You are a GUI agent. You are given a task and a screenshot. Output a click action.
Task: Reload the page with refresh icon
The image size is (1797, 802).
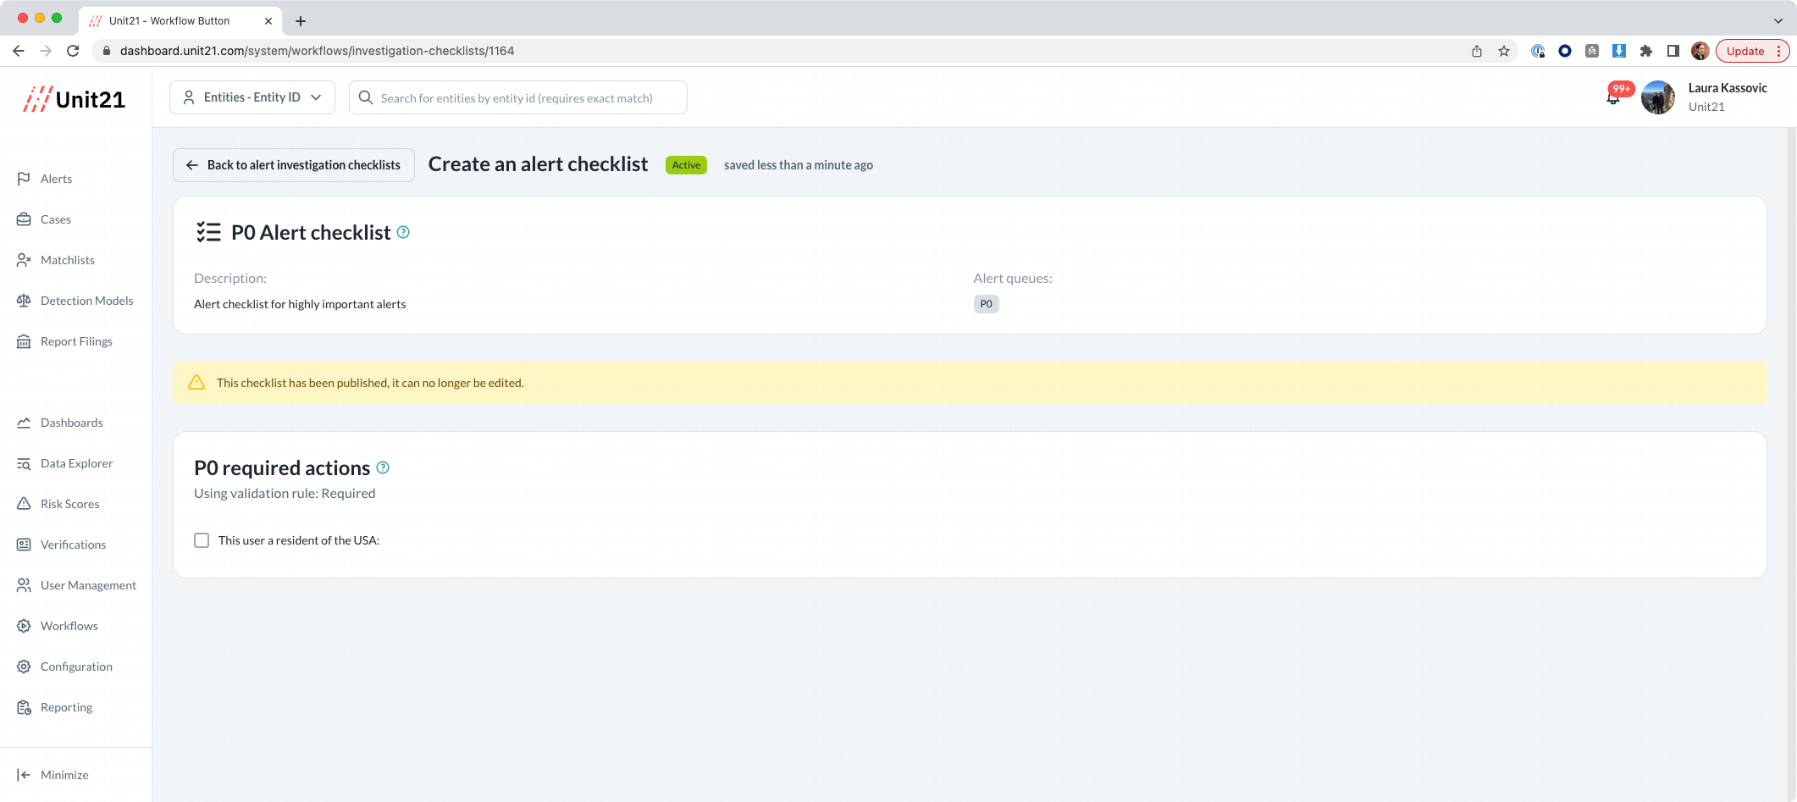[x=73, y=51]
